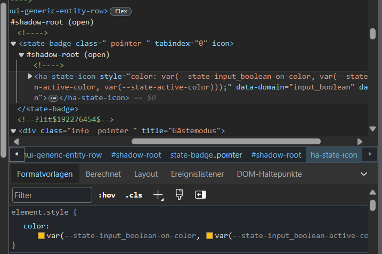Click the flex badge on entity row
This screenshot has width=382, height=254.
(x=120, y=11)
